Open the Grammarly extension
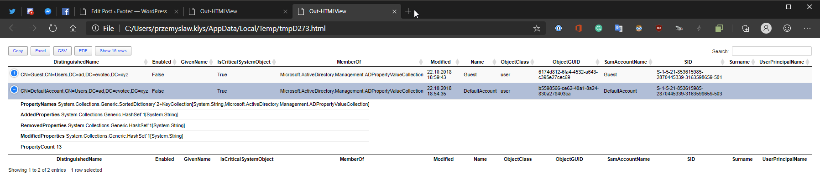 (598, 28)
